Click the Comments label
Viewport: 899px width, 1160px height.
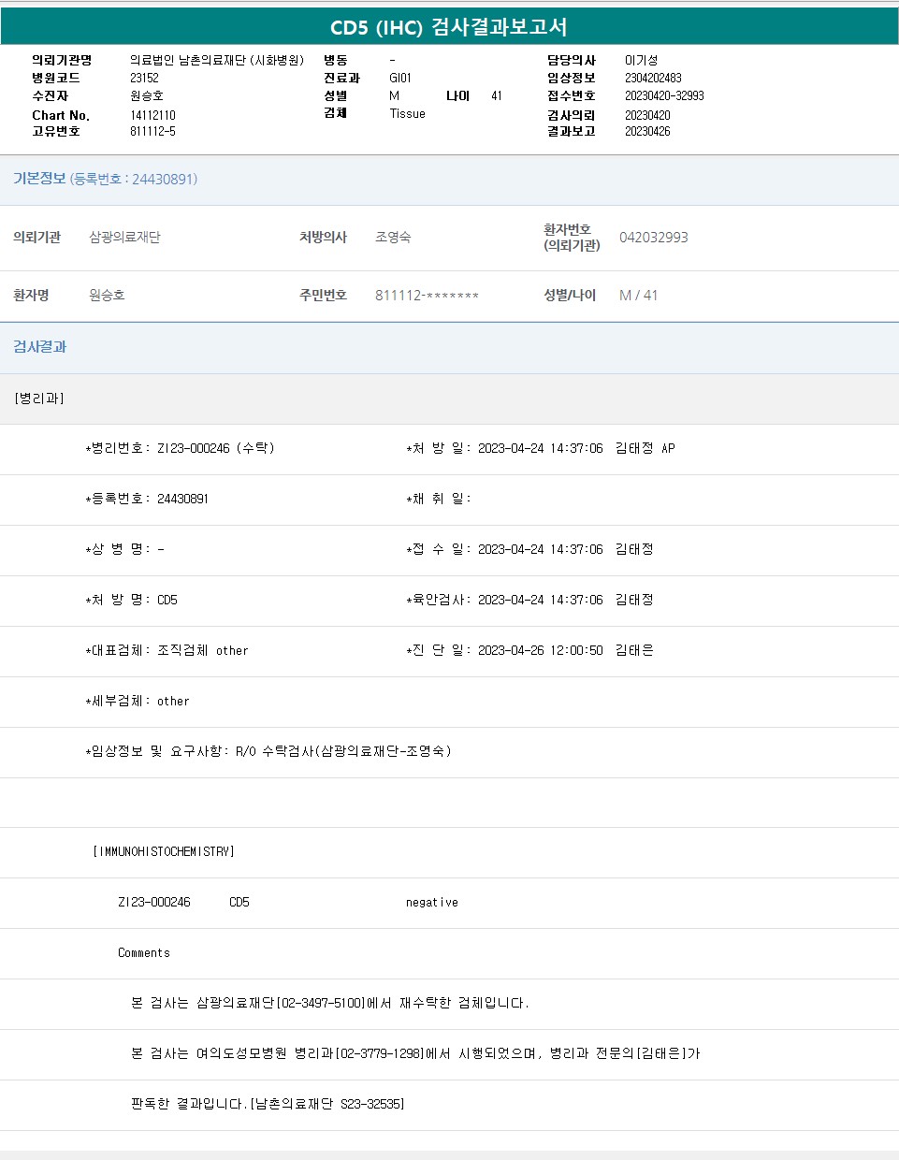pyautogui.click(x=144, y=953)
